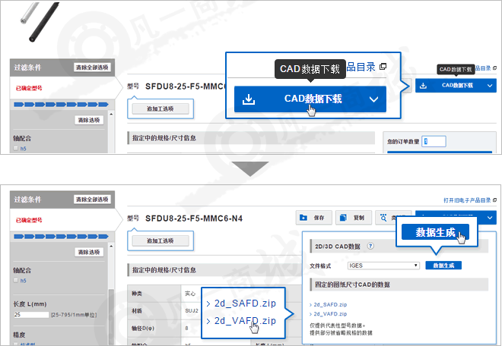Click the help question mark icon beside 2D/3D CAD数据
Screen dimensions: 502x346
(x=370, y=247)
